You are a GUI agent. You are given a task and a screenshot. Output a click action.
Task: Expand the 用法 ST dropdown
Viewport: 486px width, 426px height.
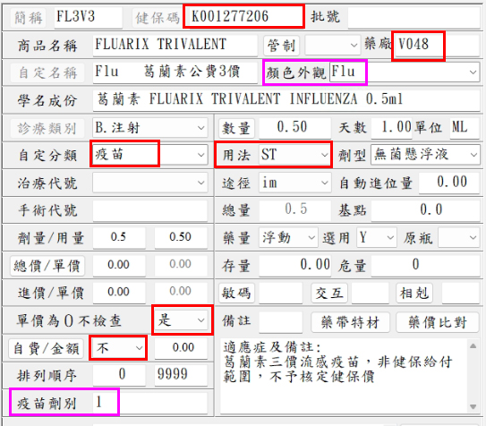pyautogui.click(x=324, y=155)
